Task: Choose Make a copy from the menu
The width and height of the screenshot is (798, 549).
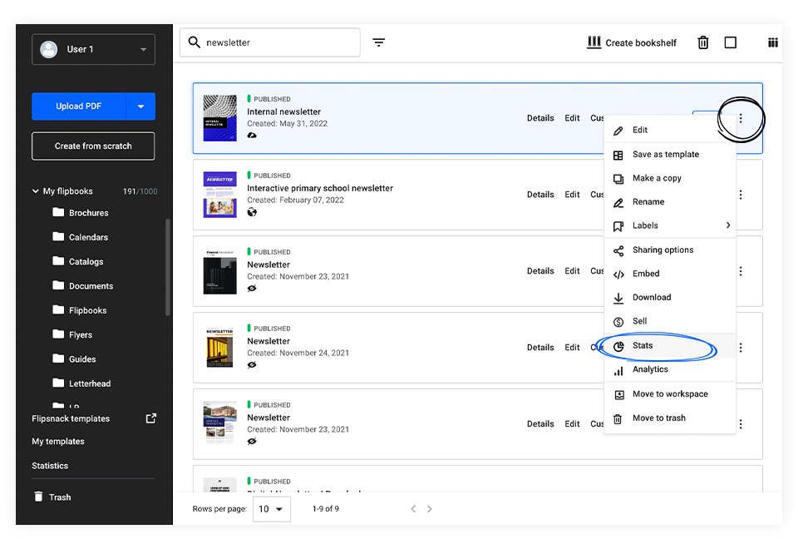Action: pos(670,178)
